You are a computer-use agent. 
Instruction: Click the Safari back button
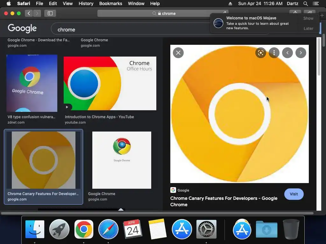(x=29, y=13)
